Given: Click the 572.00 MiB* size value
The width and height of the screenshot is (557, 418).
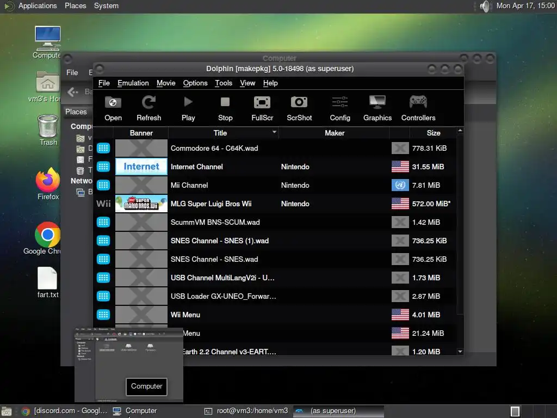Looking at the screenshot, I should 431,204.
